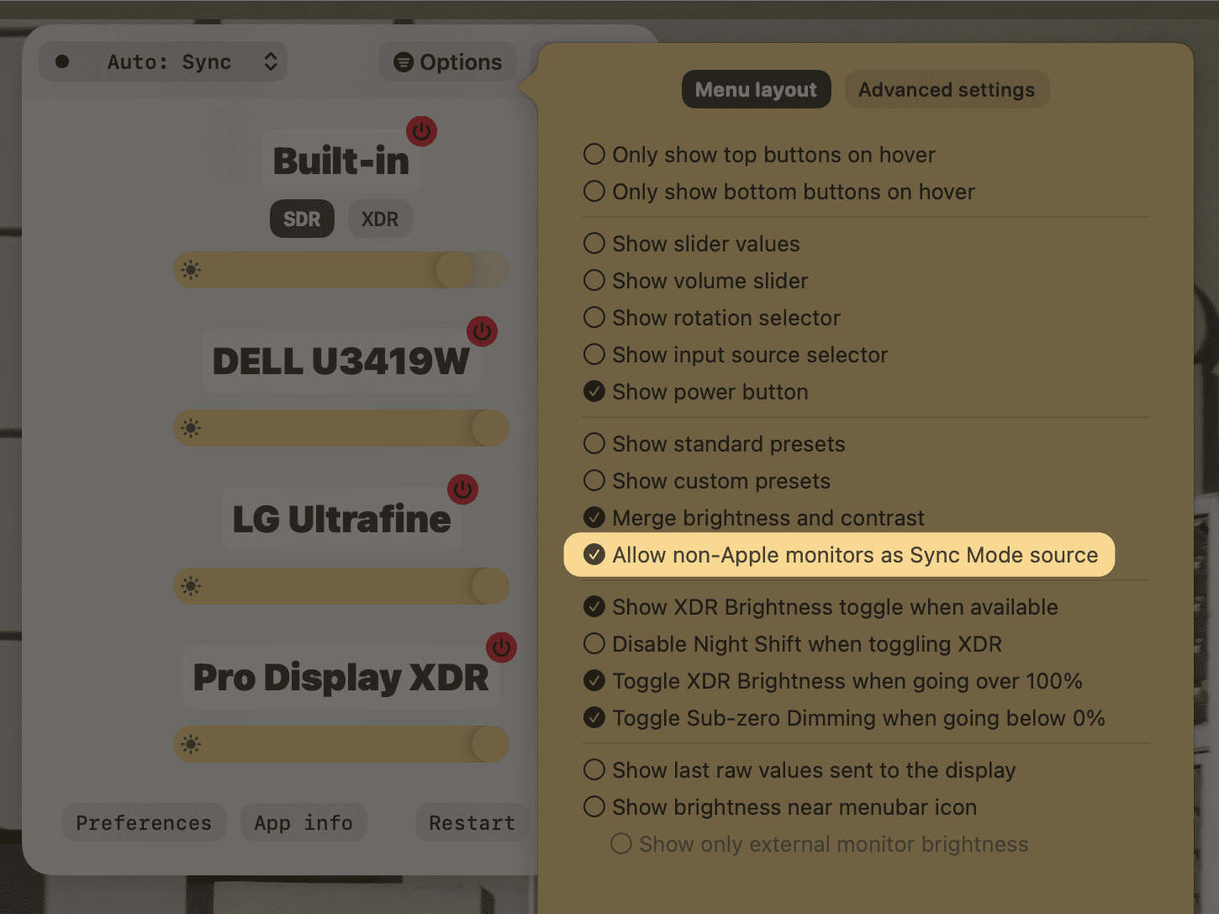Select the Menu layout tab
Viewport: 1219px width, 914px height.
pos(756,90)
